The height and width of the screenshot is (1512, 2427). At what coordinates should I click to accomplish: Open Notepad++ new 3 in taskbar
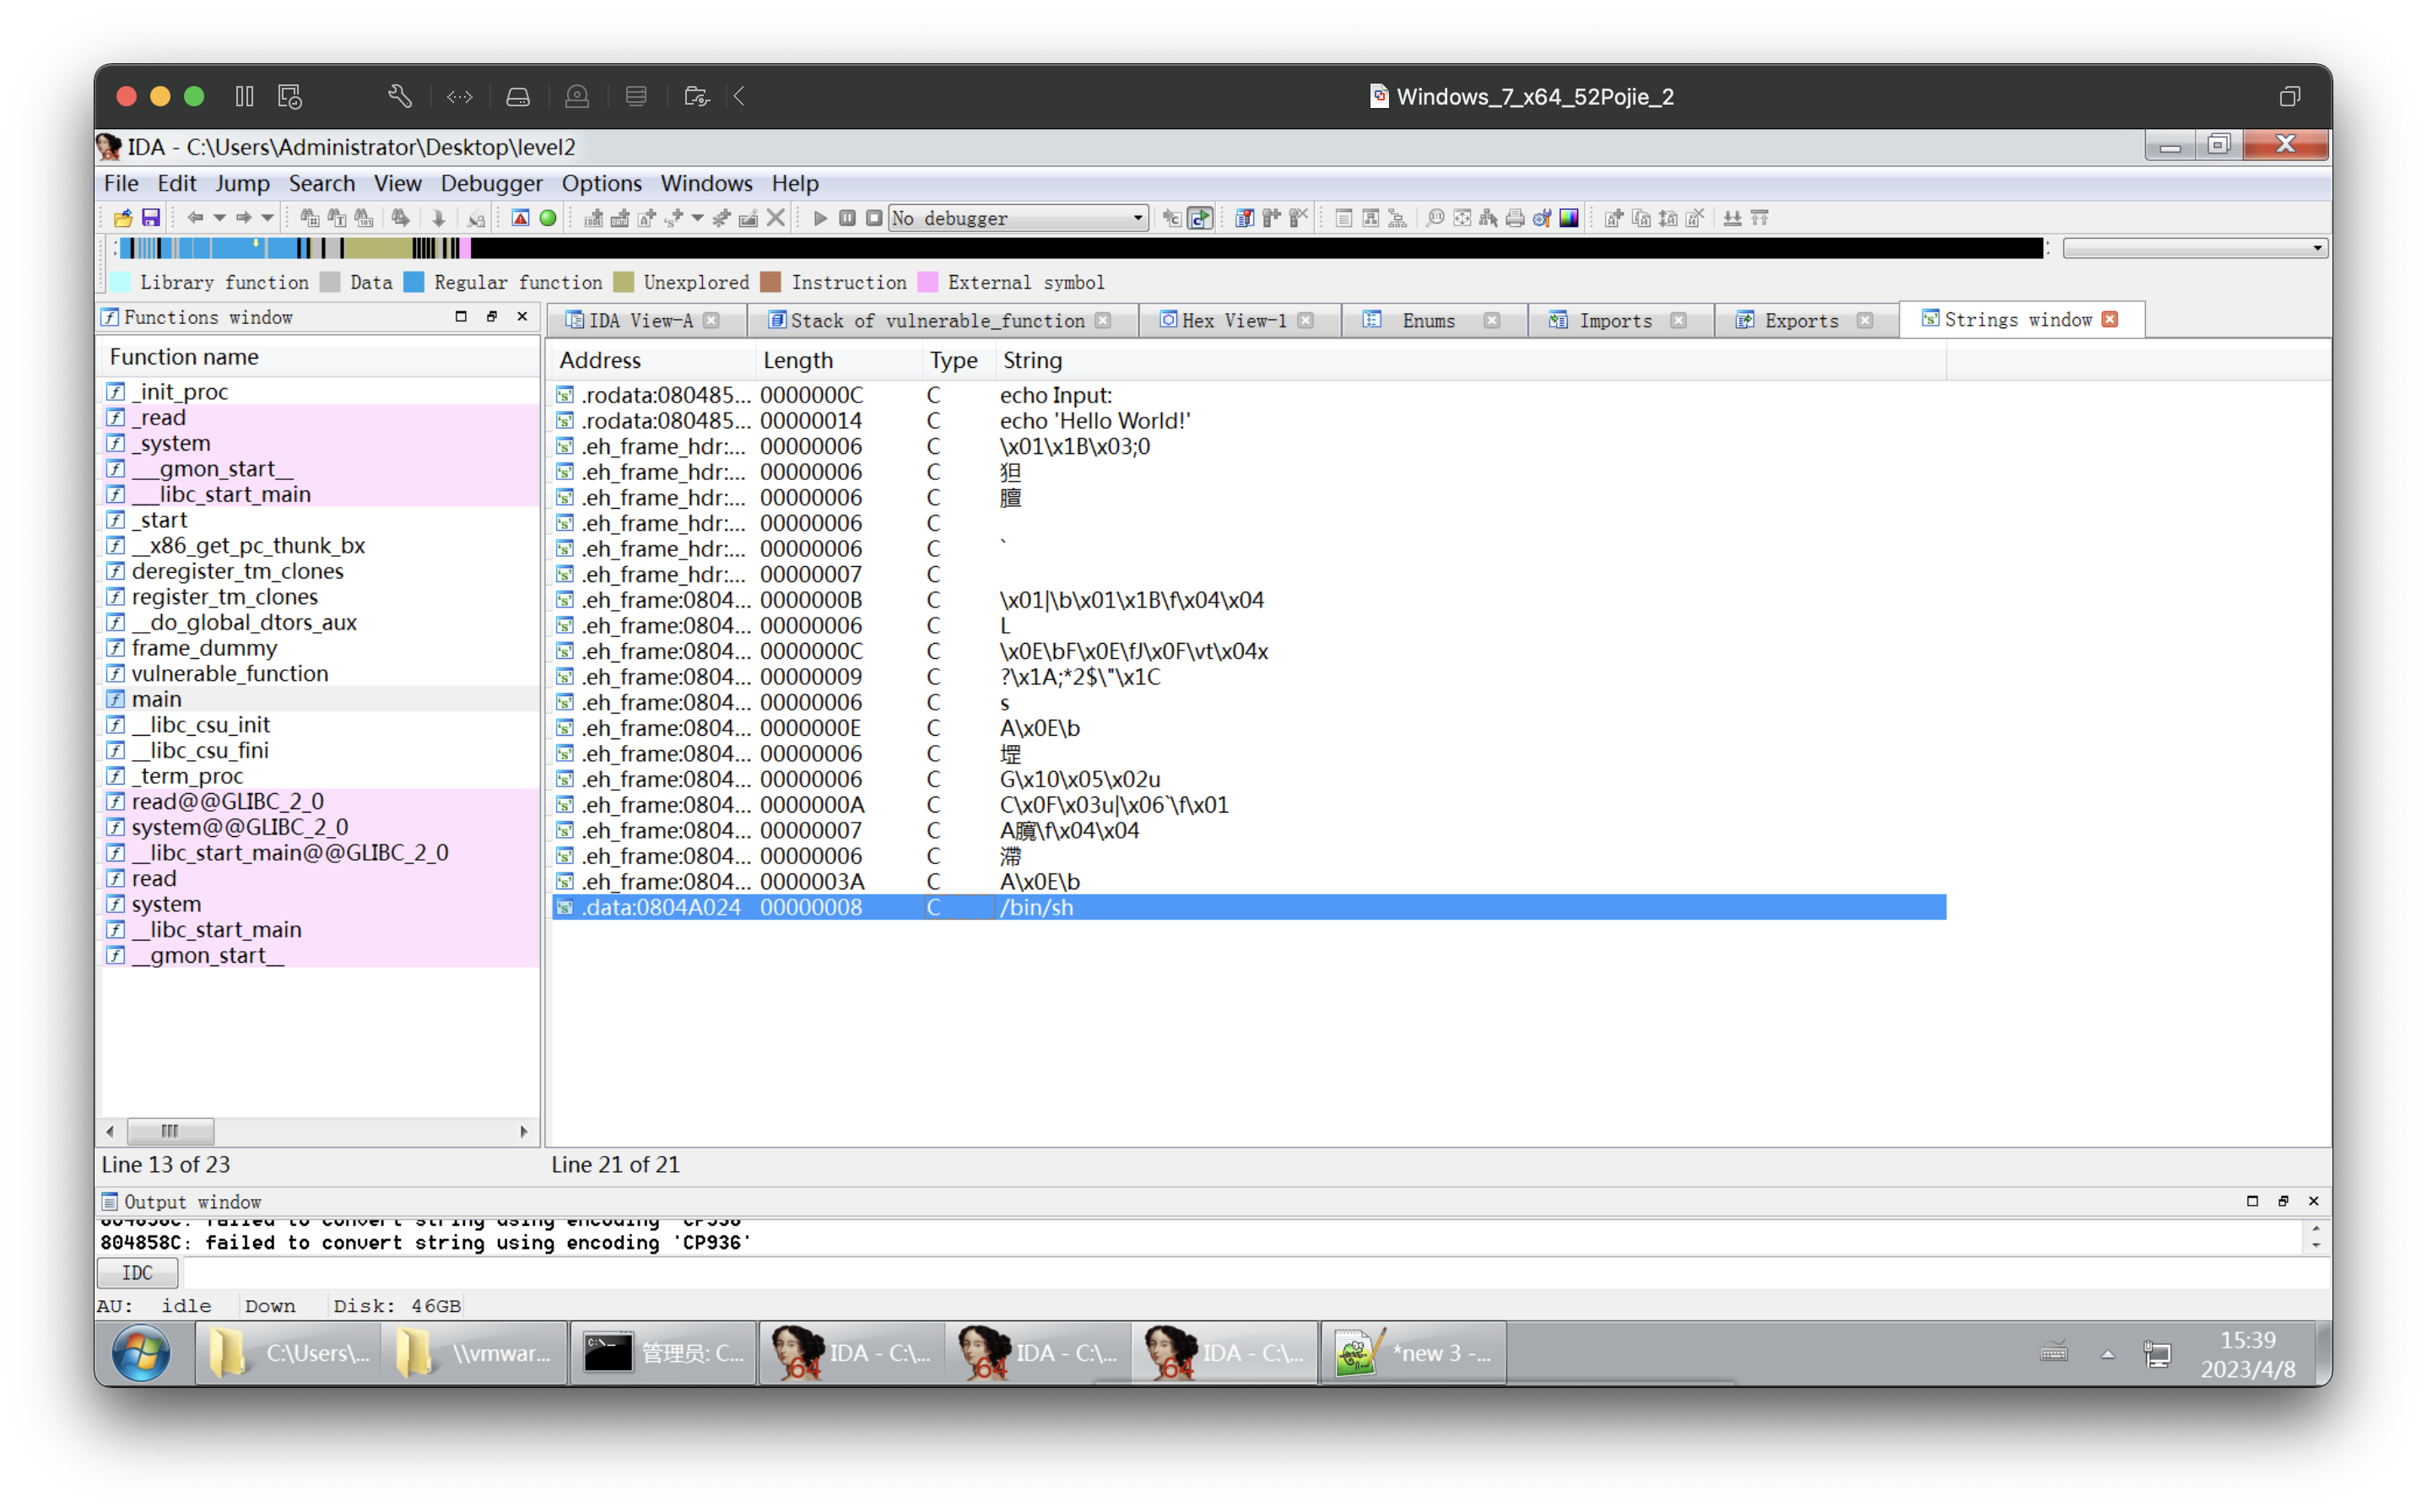click(x=1413, y=1353)
